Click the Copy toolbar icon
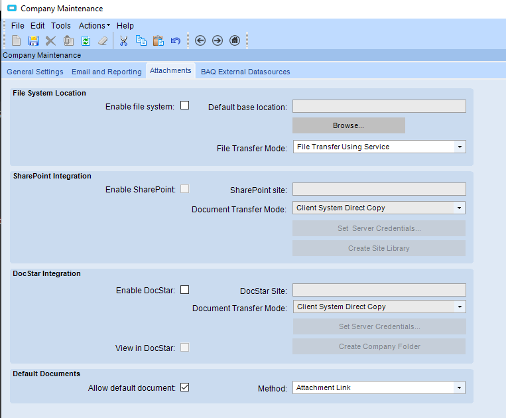Image resolution: width=506 pixels, height=418 pixels. [x=141, y=40]
